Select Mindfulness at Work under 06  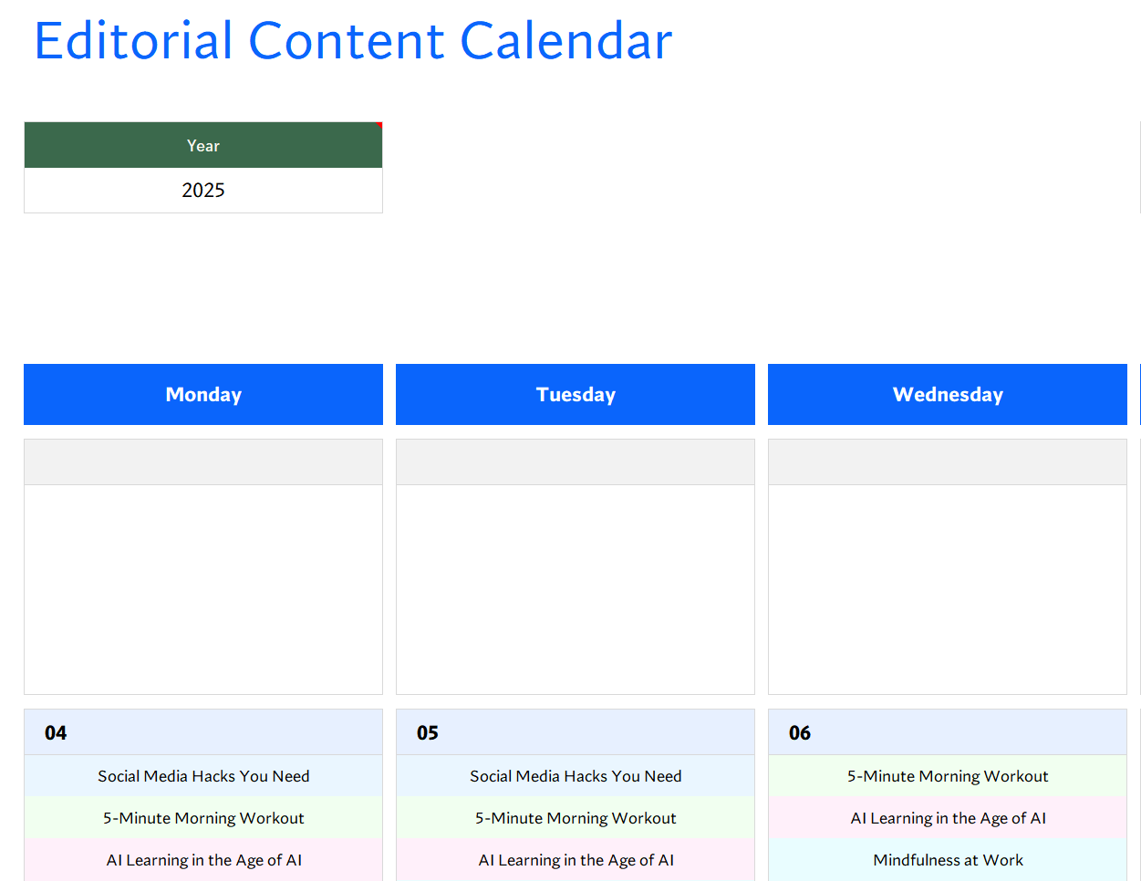948,860
